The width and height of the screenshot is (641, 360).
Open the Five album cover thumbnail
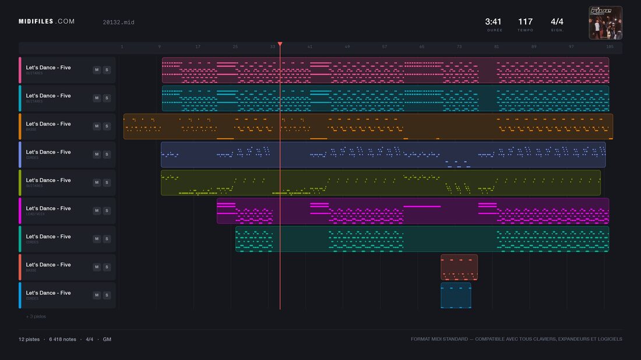605,23
